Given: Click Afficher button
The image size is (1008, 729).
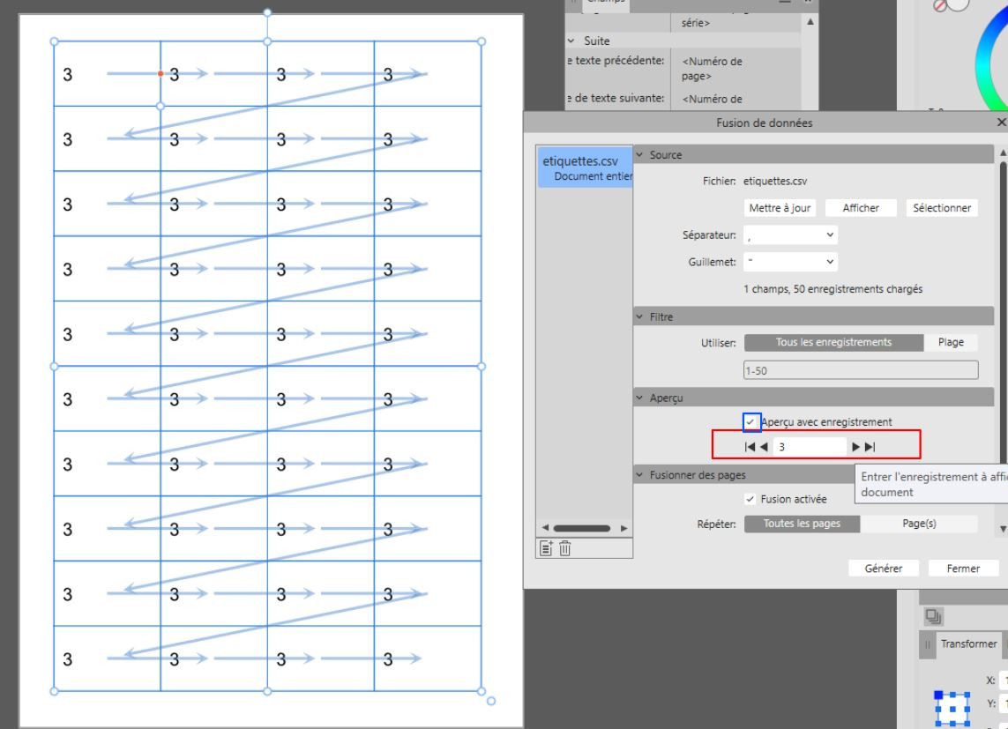Looking at the screenshot, I should pos(861,208).
